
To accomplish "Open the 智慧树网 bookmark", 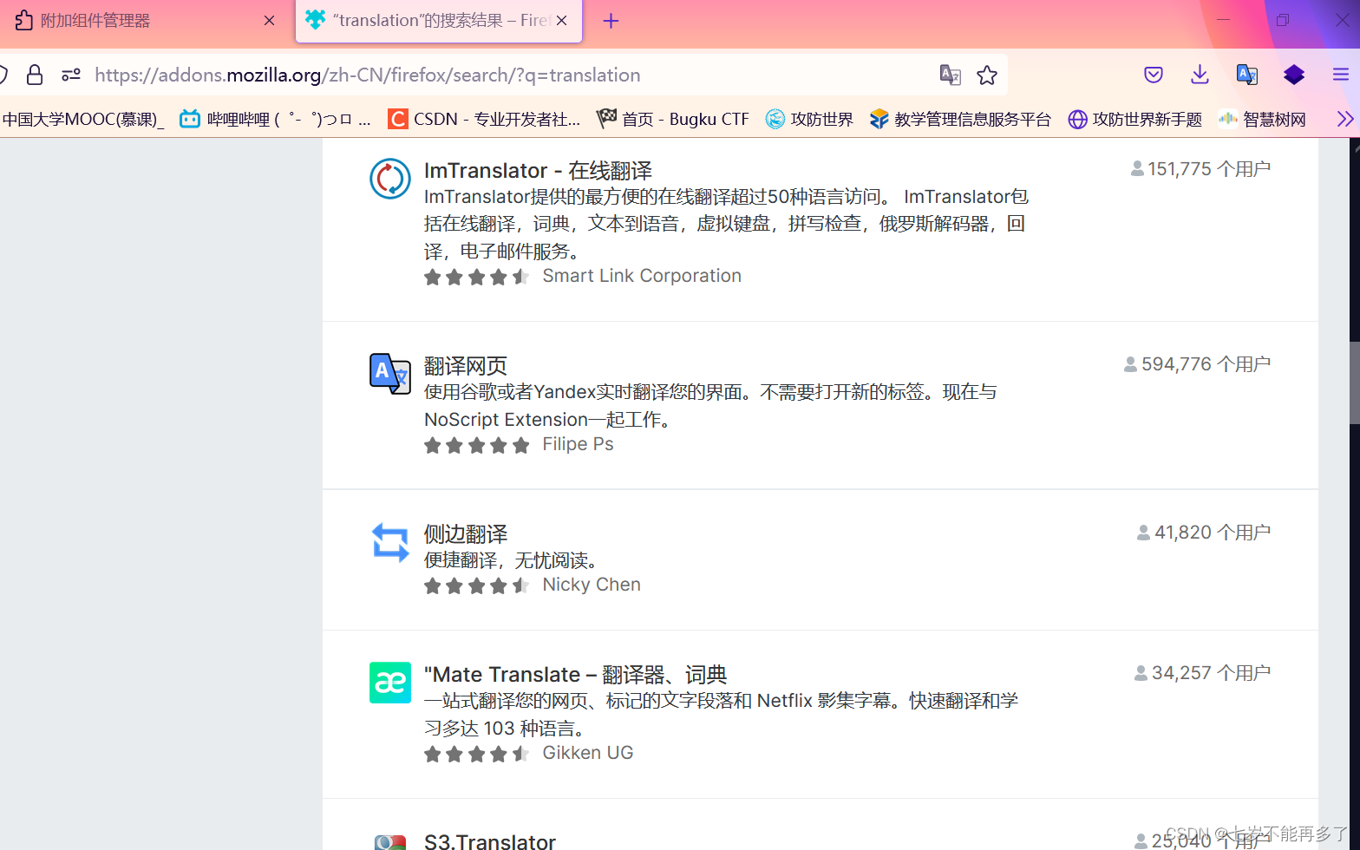I will click(1262, 119).
